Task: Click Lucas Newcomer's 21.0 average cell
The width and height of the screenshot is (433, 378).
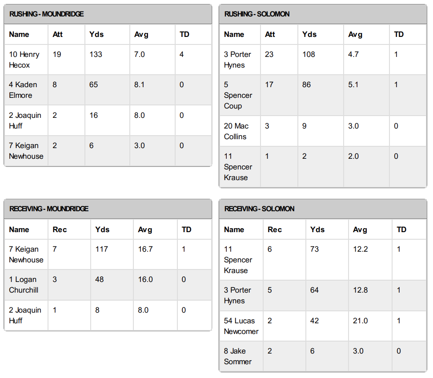Action: coord(361,321)
